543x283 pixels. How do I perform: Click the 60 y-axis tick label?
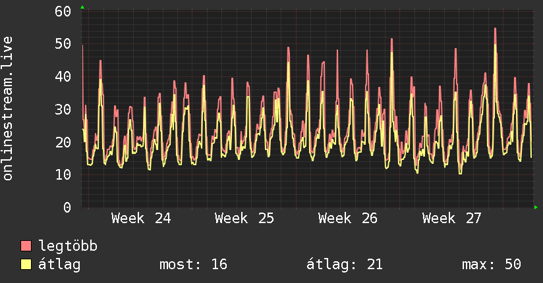[63, 11]
